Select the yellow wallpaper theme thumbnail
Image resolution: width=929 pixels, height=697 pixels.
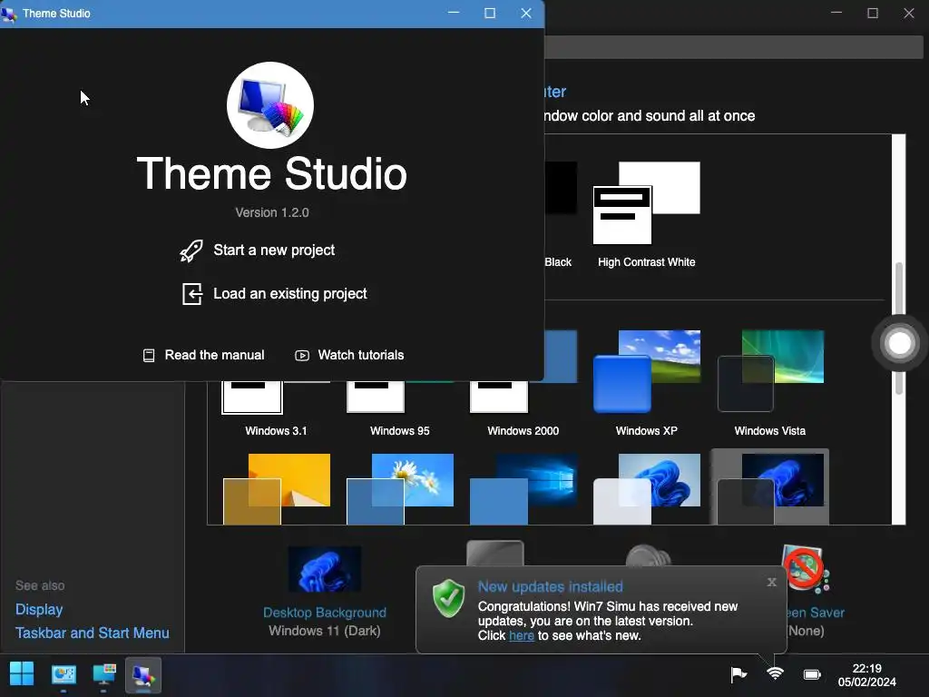[277, 489]
